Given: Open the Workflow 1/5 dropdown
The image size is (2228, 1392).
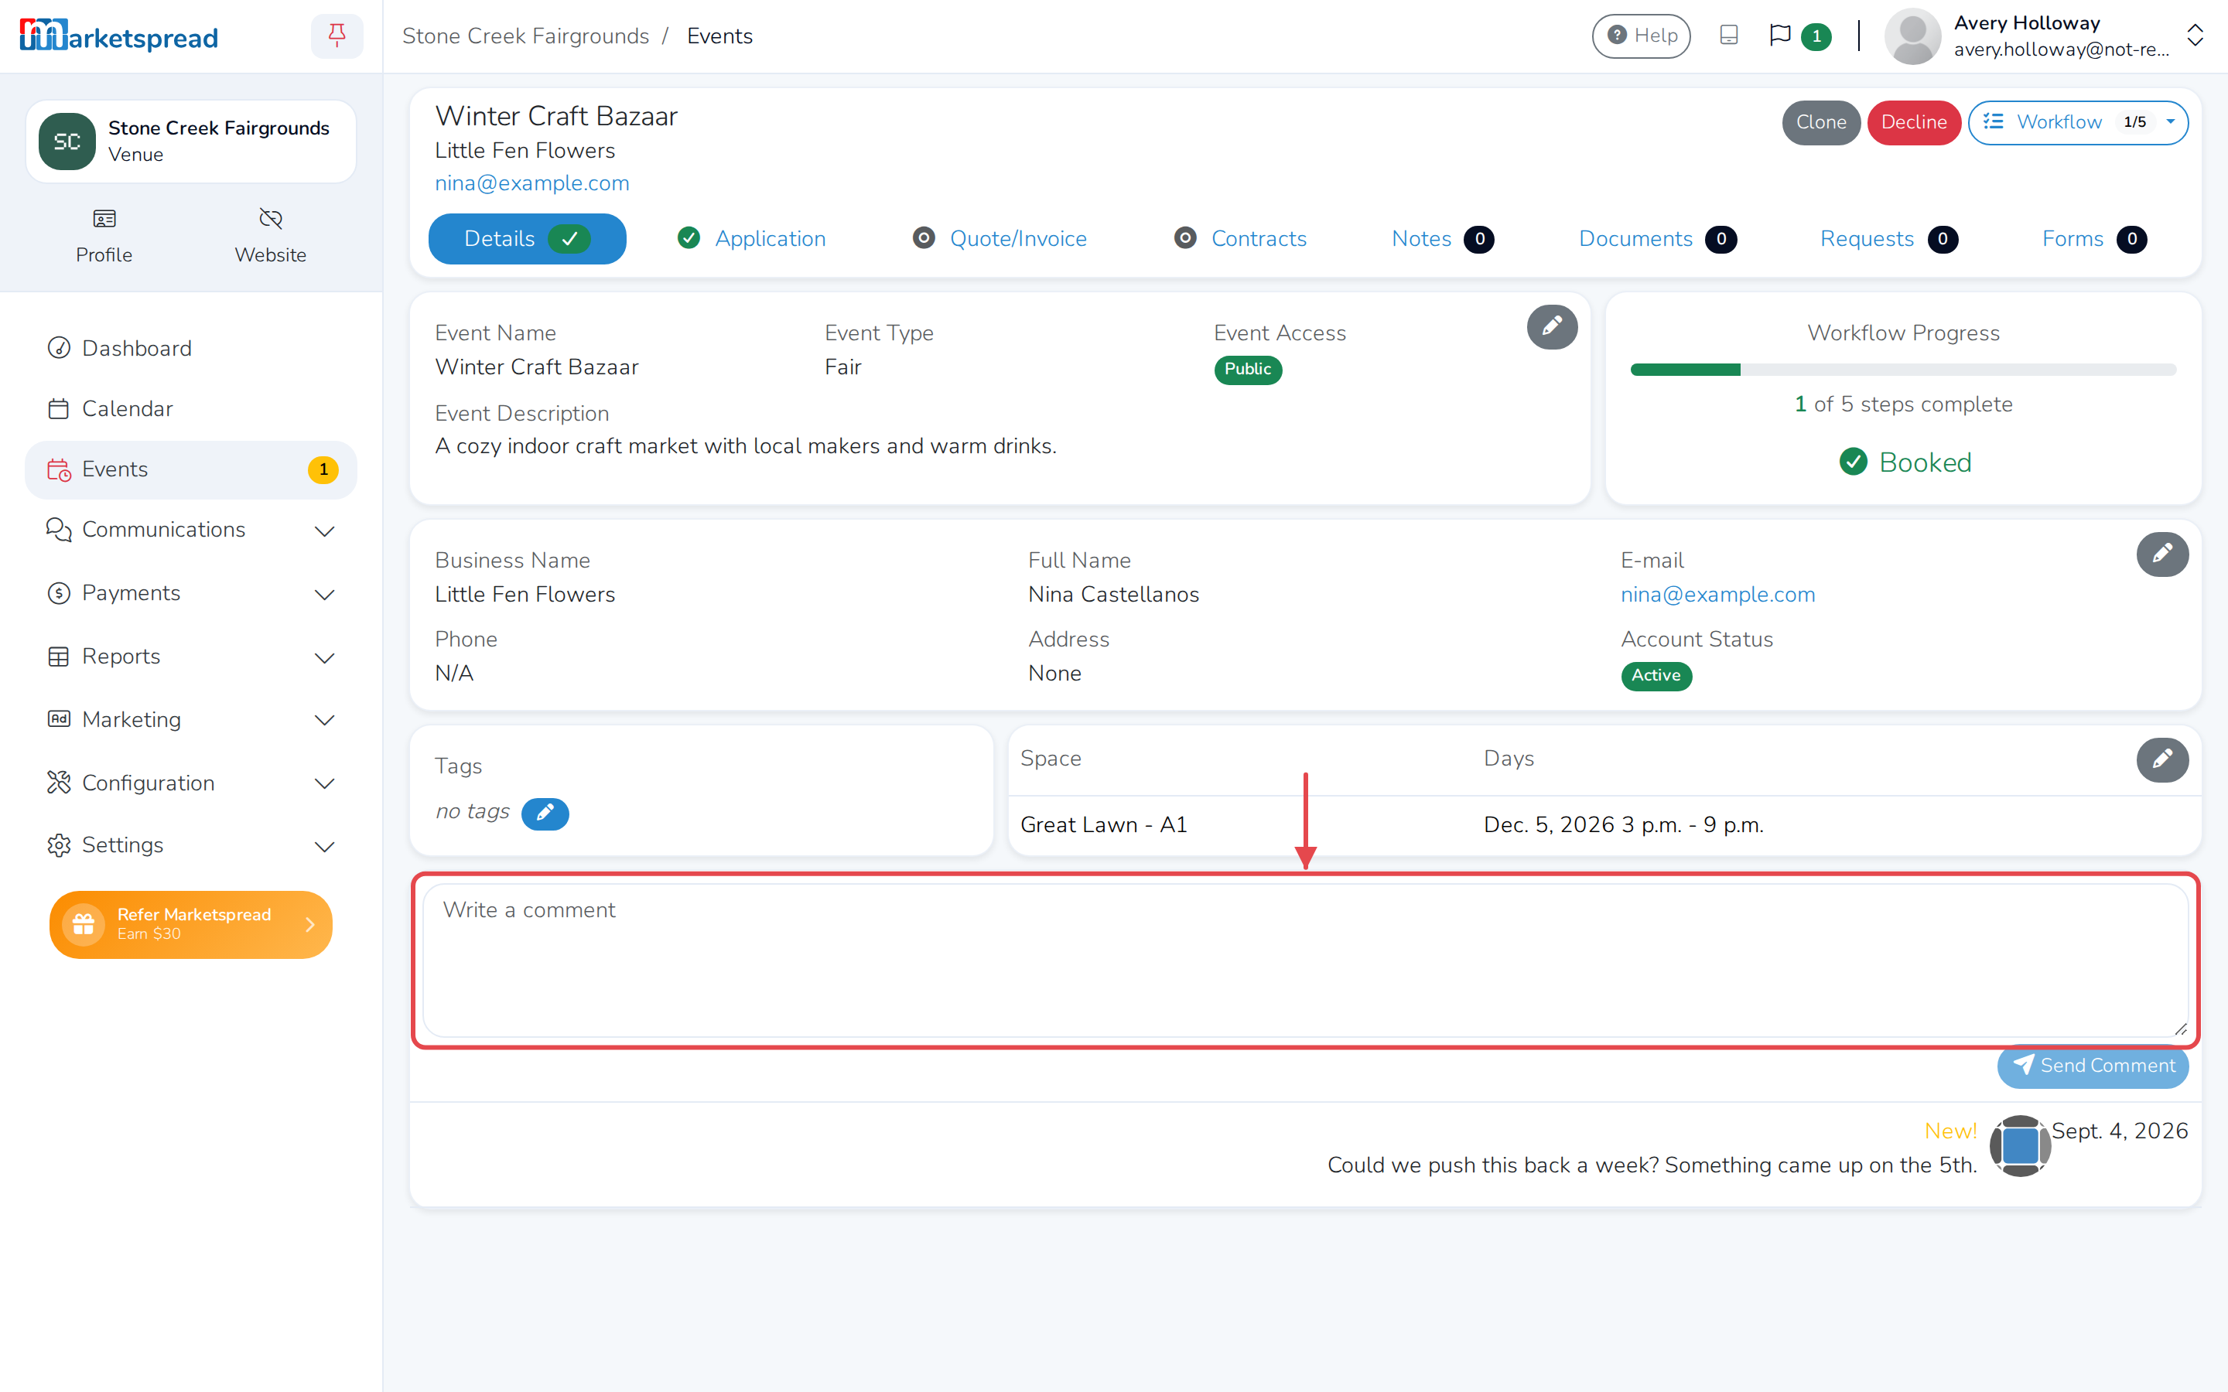Looking at the screenshot, I should pyautogui.click(x=2078, y=122).
